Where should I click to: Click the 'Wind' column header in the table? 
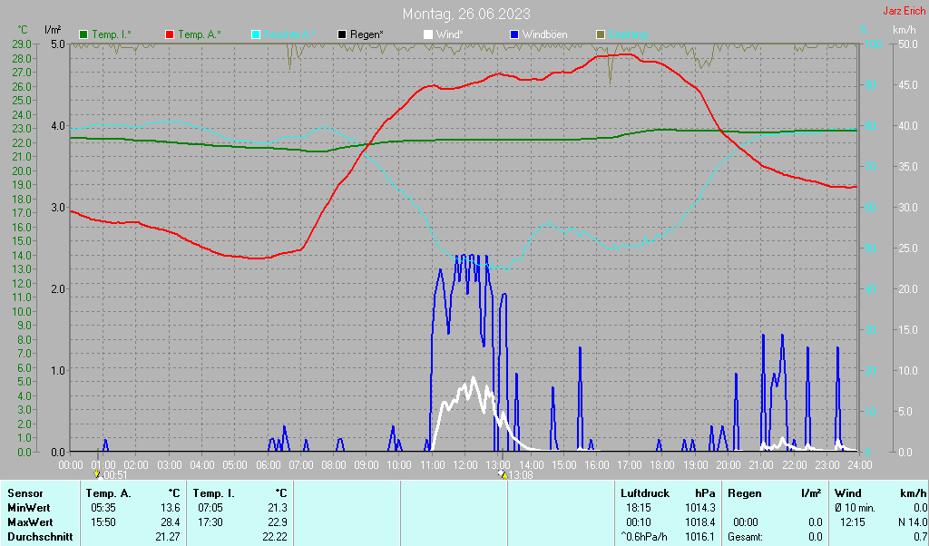pyautogui.click(x=848, y=493)
